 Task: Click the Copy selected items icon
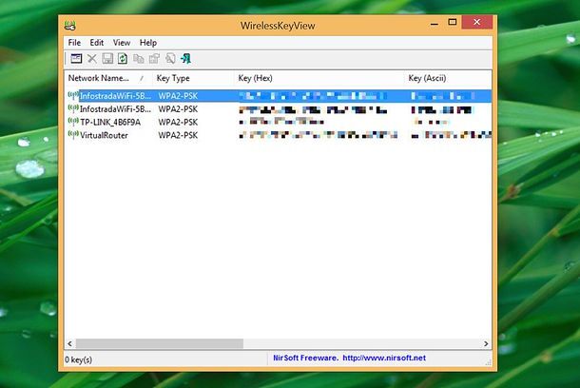(x=138, y=58)
